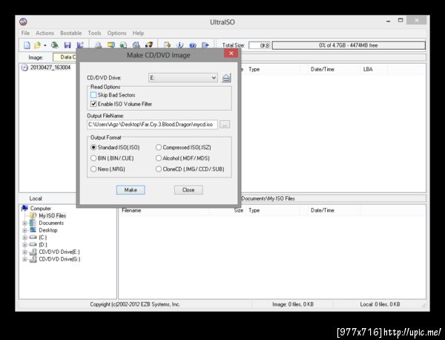The width and height of the screenshot is (445, 340).
Task: Expand the (D:) drive node
Action: 24,244
